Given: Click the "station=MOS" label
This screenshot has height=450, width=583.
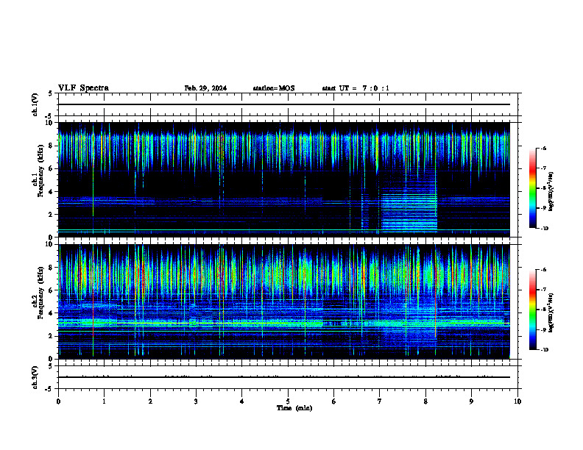Looking at the screenshot, I should pos(274,88).
